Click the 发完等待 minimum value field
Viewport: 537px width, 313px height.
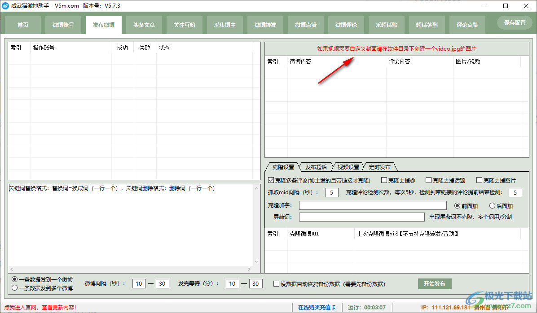click(232, 283)
